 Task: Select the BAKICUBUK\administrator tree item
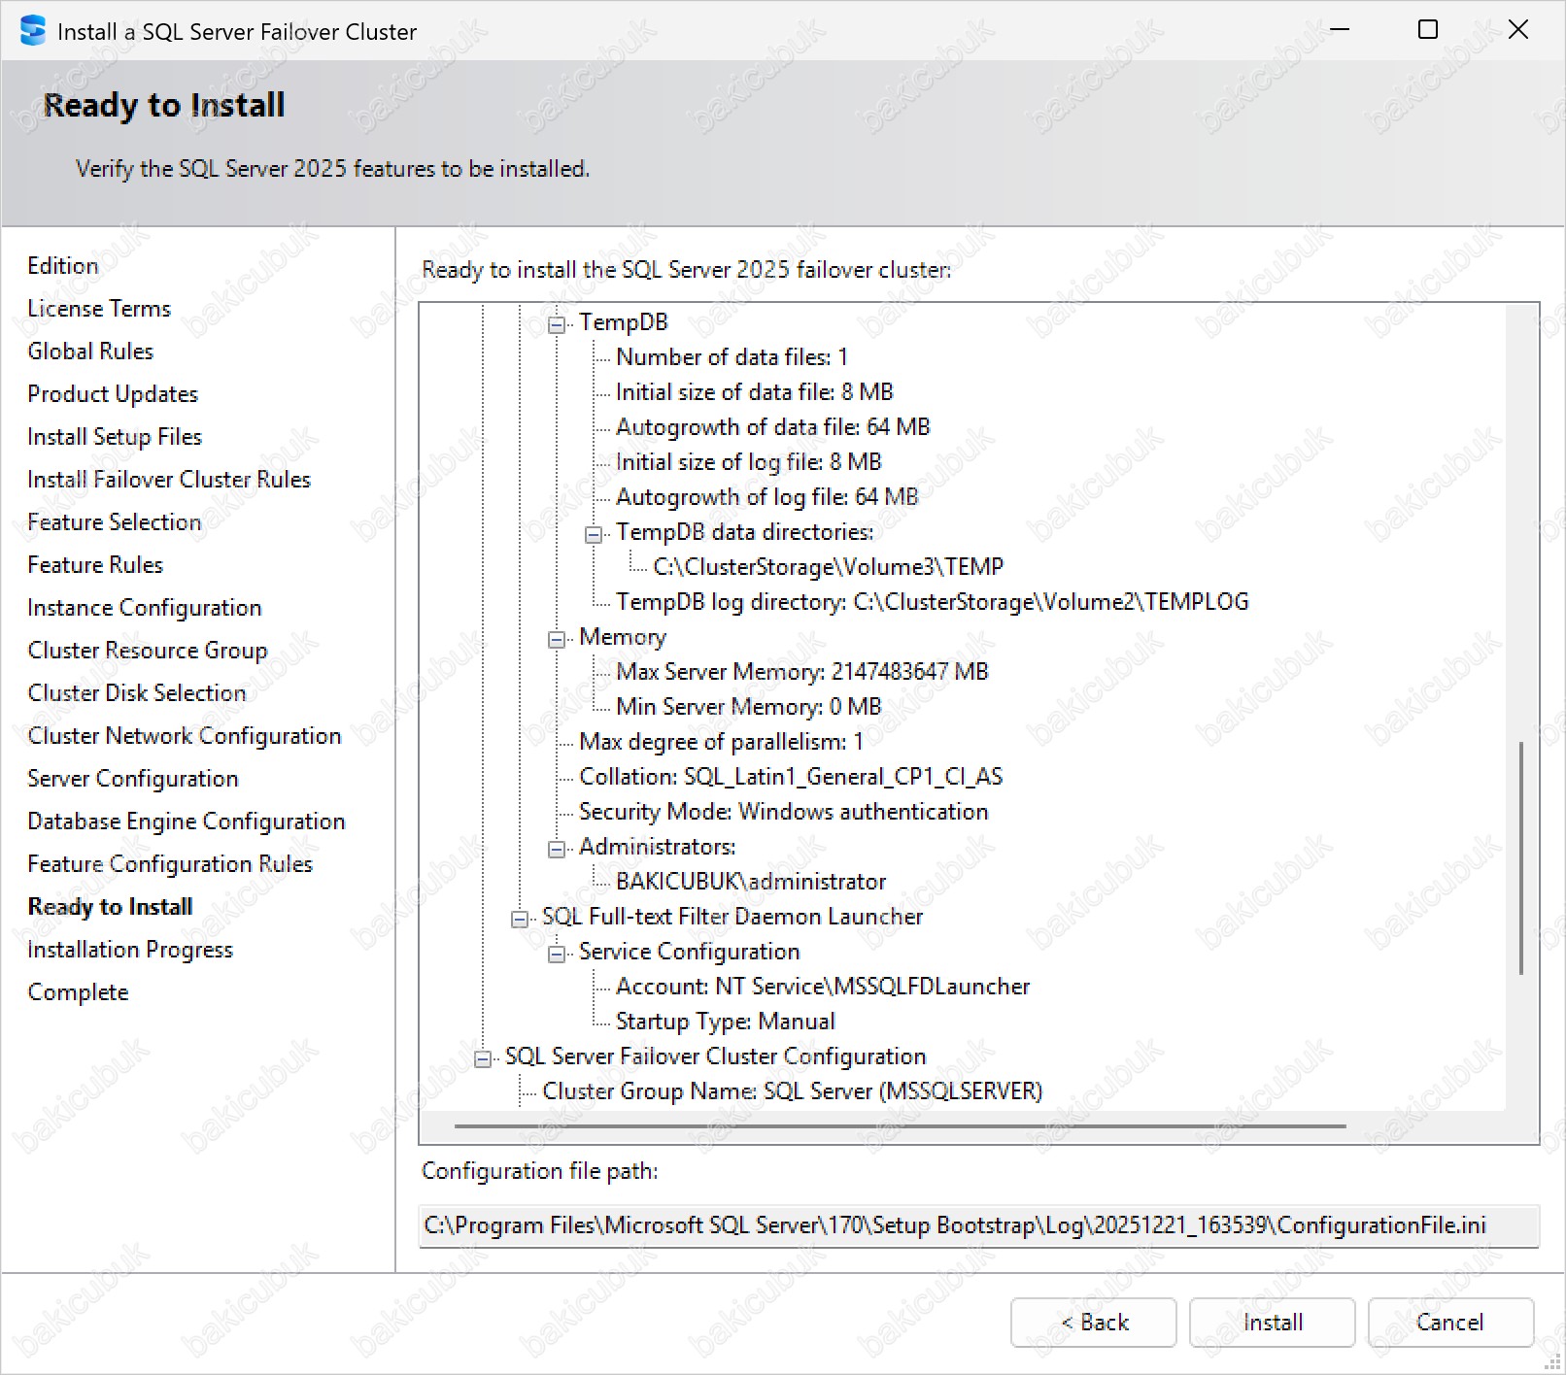click(751, 882)
